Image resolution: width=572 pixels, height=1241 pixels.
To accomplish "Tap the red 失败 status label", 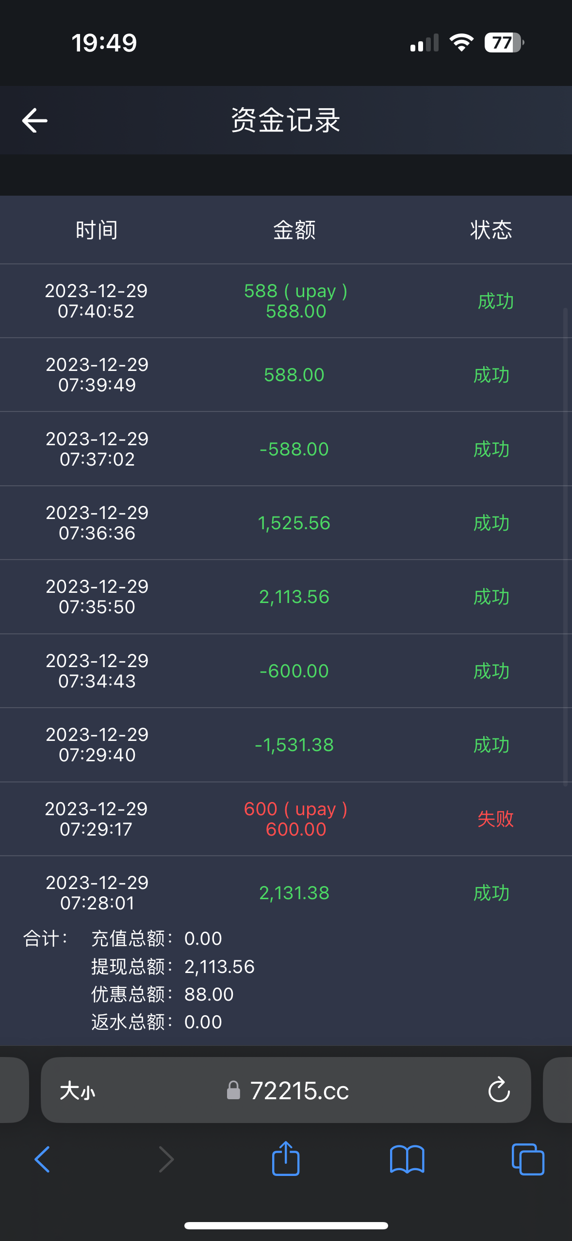I will [x=495, y=819].
